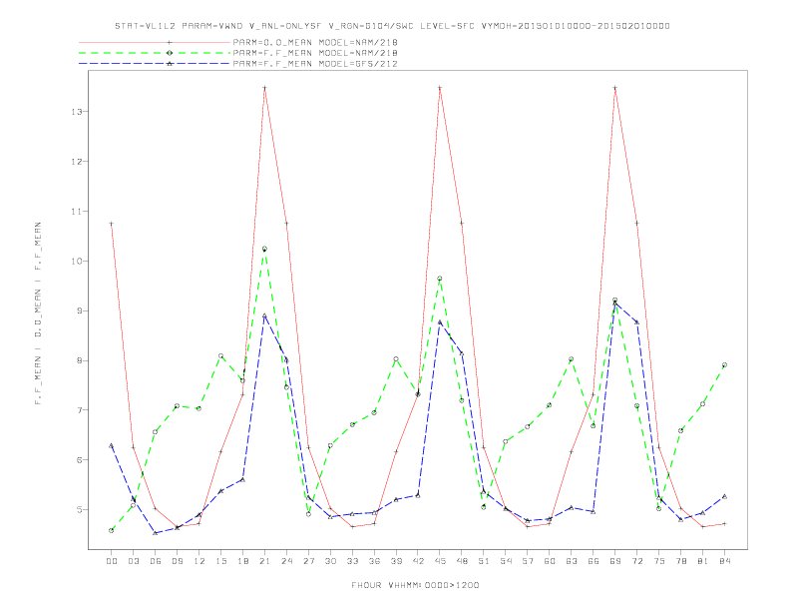This screenshot has width=790, height=611.
Task: Click x-axis tick label 30
Action: 330,561
